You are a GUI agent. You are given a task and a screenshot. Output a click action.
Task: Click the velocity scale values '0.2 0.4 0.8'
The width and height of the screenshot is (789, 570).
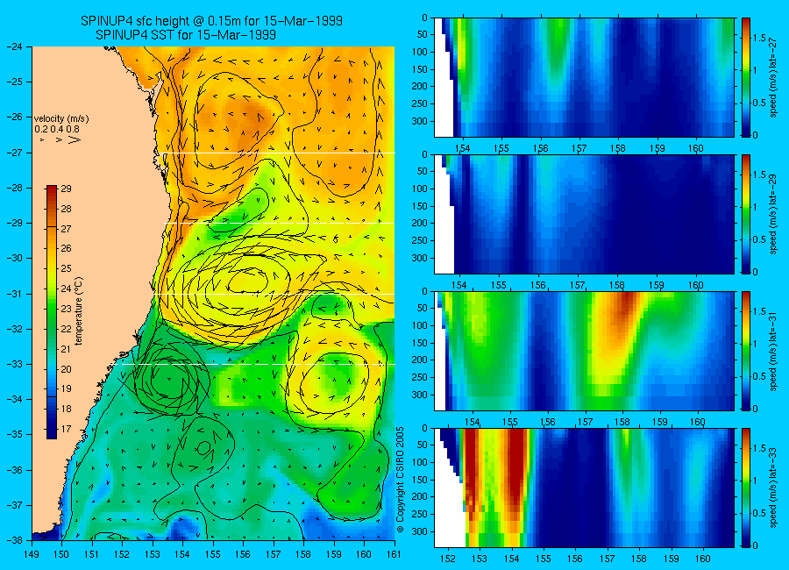[57, 129]
